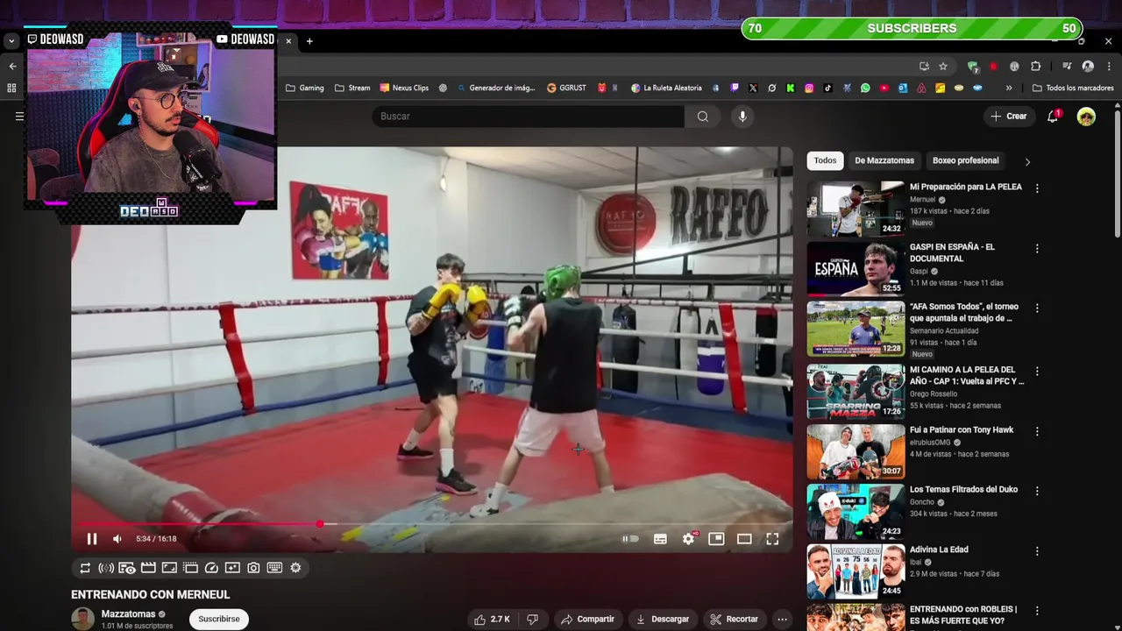Open GASPI EN ESPAÑA documental thumbnail
The width and height of the screenshot is (1122, 631).
tap(856, 269)
